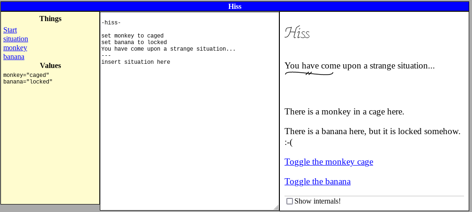Click the banana locked description paragraph

pyautogui.click(x=373, y=136)
